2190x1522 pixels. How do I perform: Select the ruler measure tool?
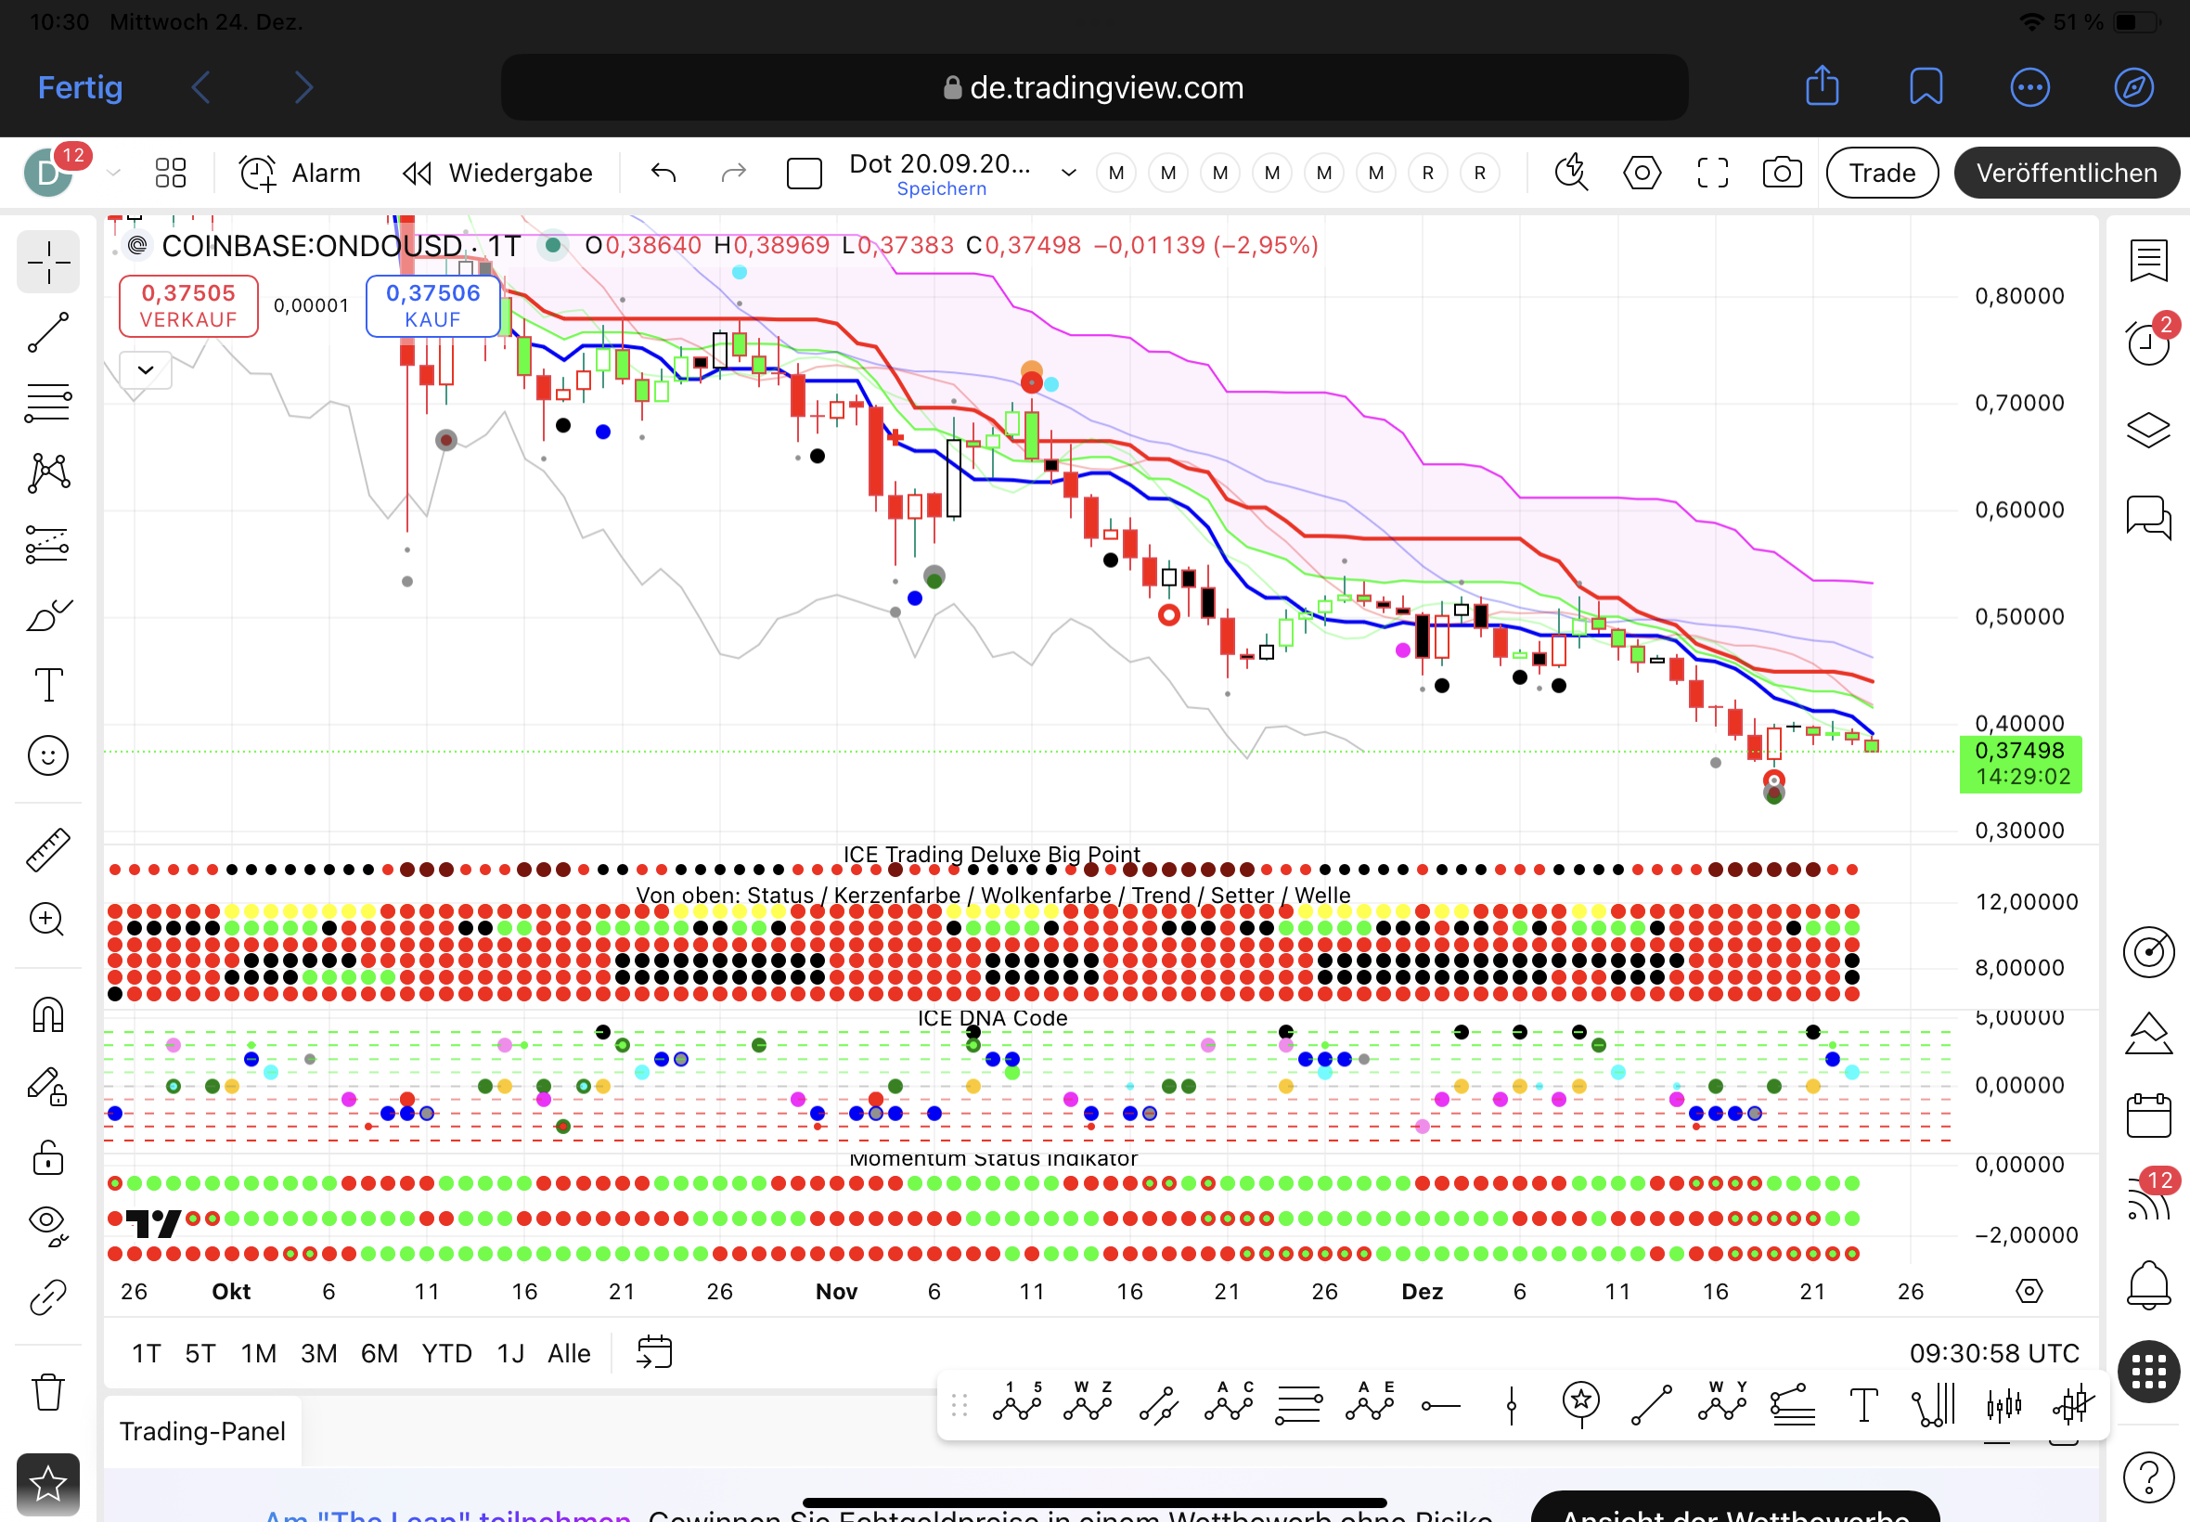(47, 850)
